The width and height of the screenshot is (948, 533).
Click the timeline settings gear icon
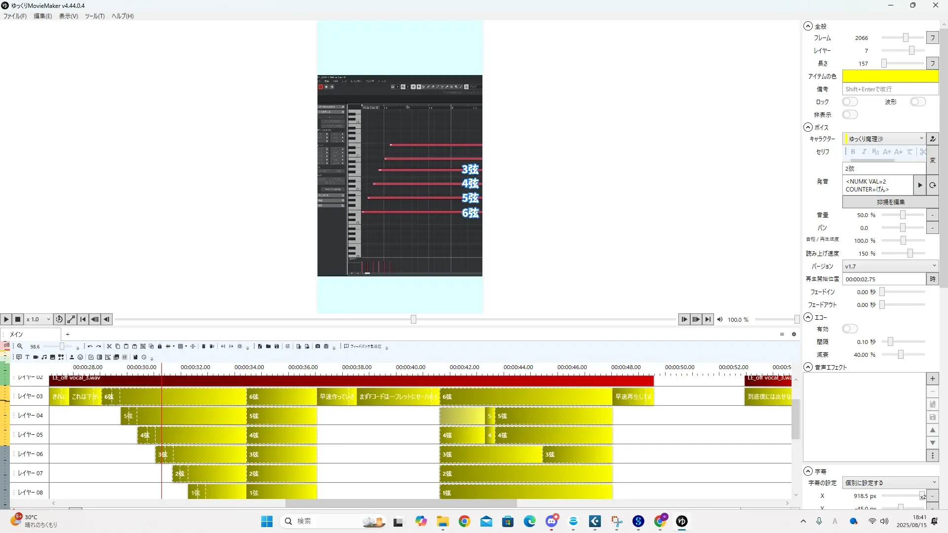[794, 335]
